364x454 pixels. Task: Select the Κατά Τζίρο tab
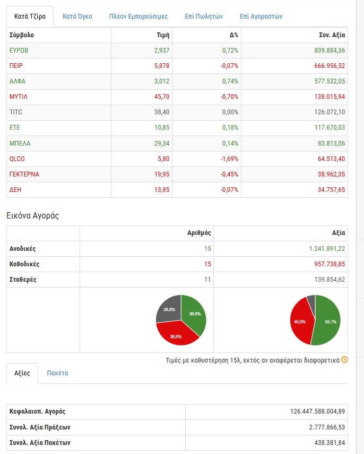[x=30, y=16]
